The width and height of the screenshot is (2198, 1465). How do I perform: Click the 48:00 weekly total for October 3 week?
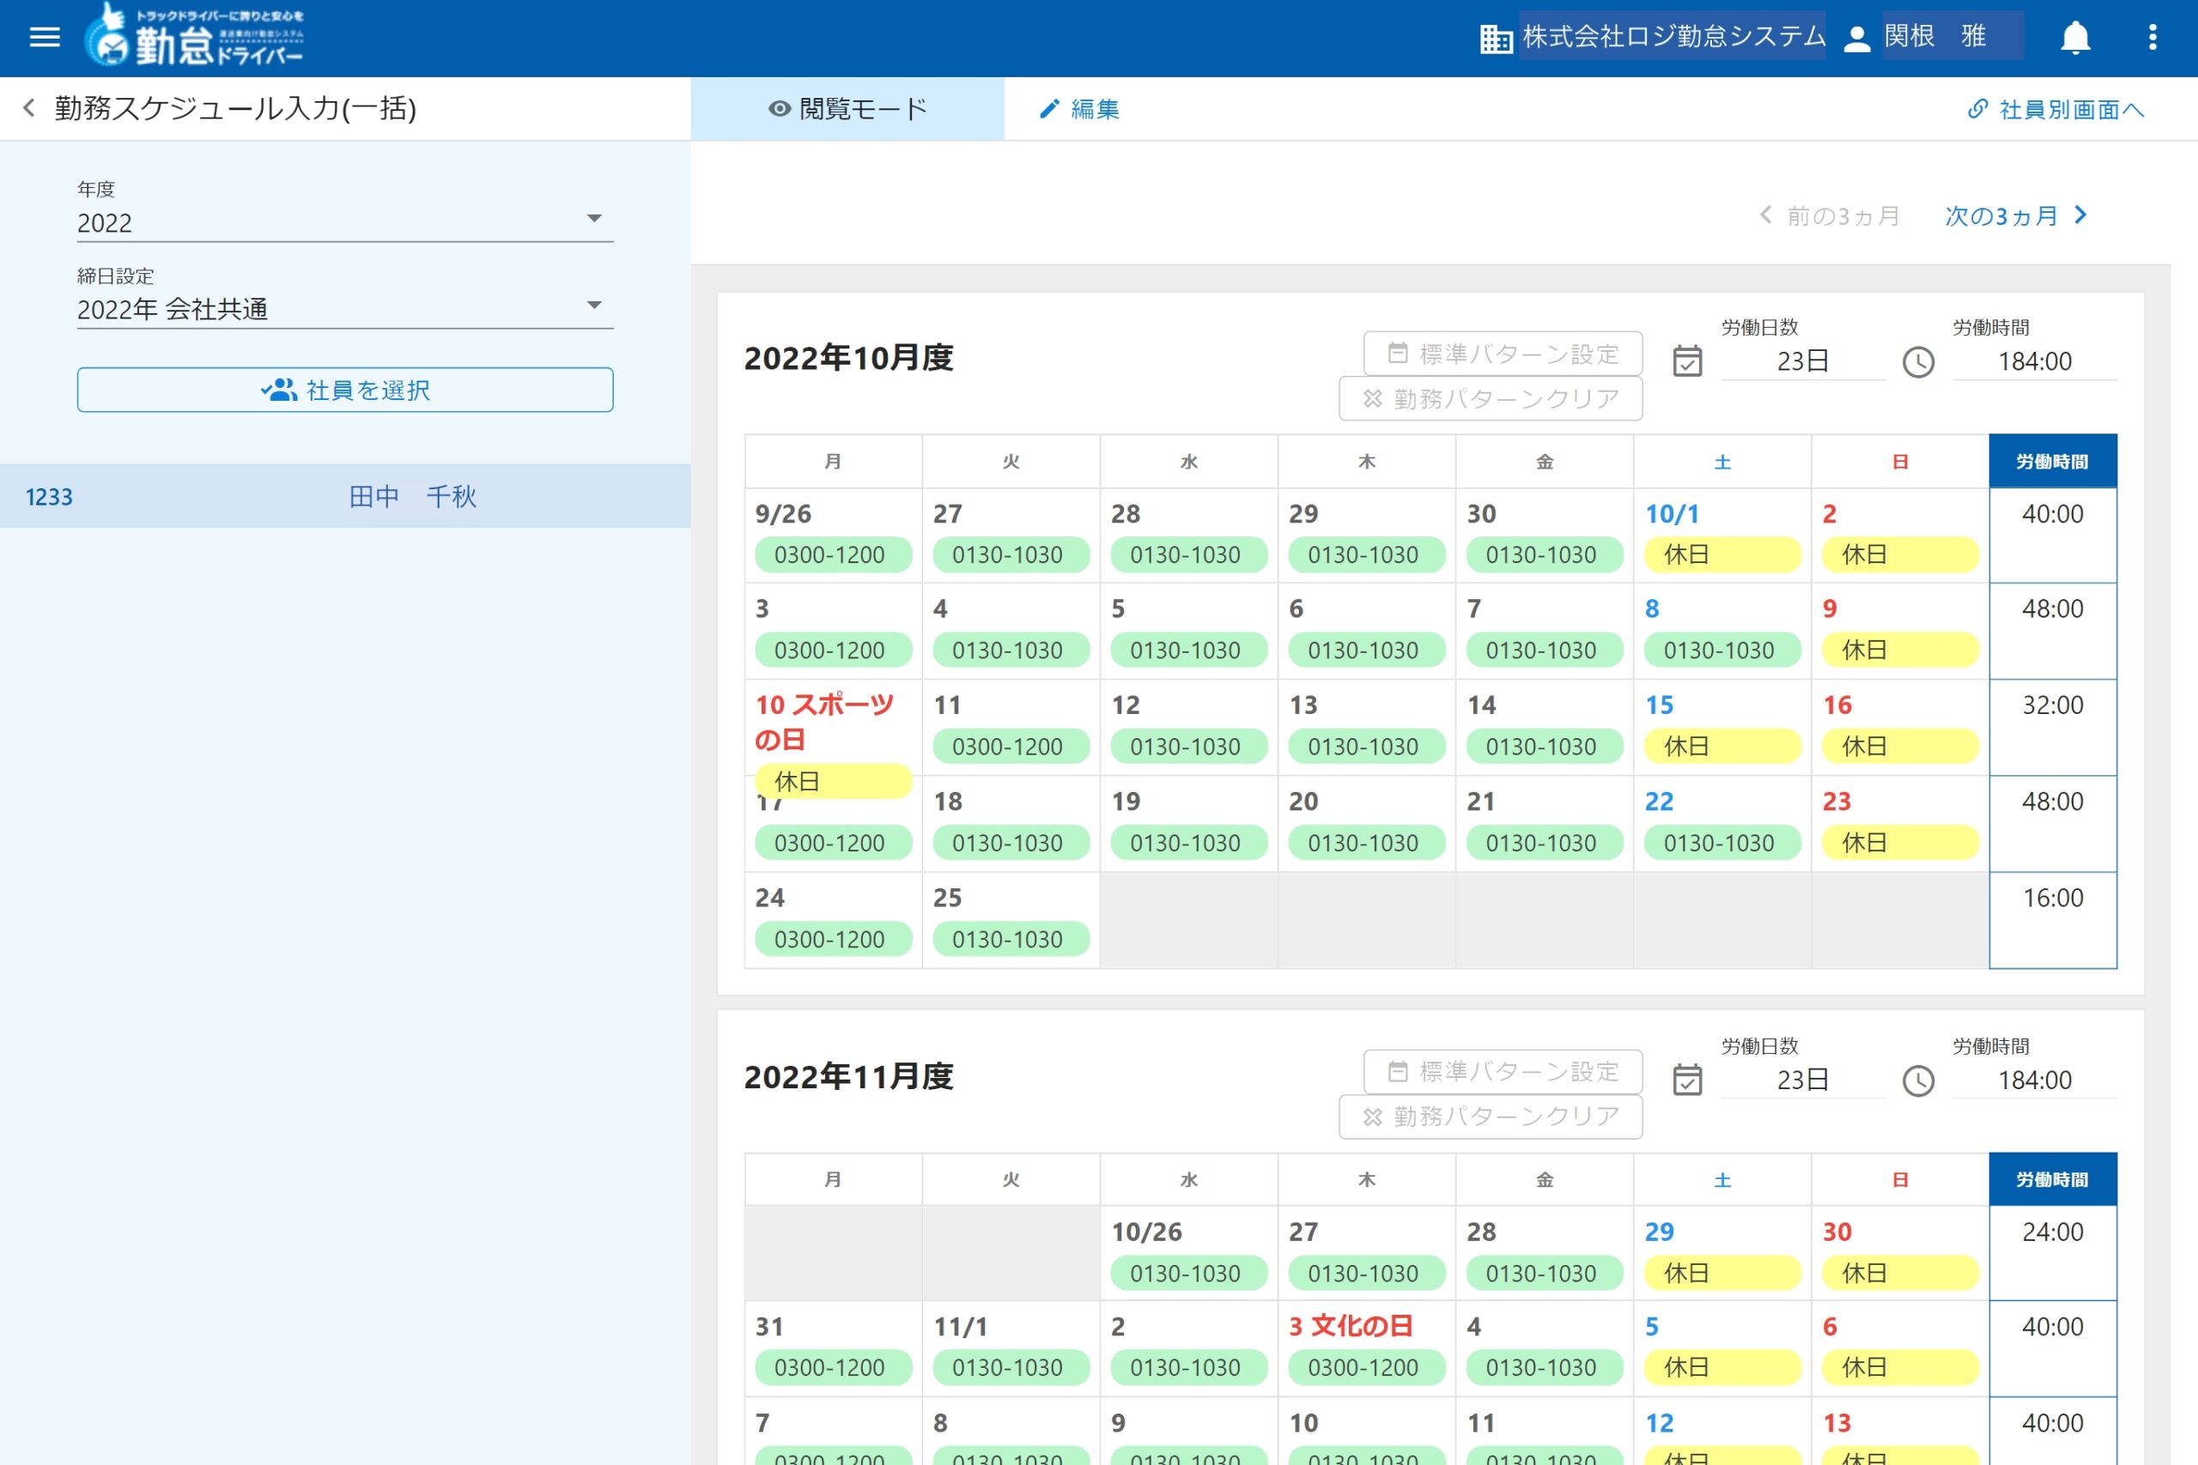pos(2052,608)
